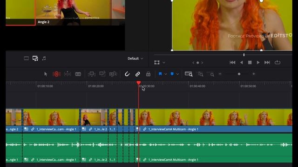
Task: Expand the viewer overlay mode chevron
Action: coord(164,63)
